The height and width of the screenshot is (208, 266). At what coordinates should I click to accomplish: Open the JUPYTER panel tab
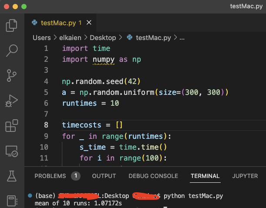(x=245, y=176)
